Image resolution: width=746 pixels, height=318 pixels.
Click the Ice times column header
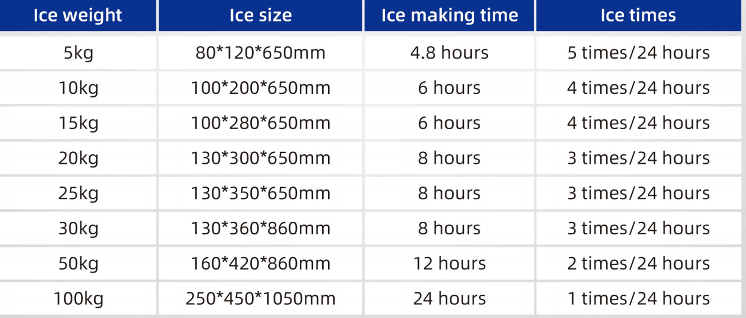(x=638, y=16)
